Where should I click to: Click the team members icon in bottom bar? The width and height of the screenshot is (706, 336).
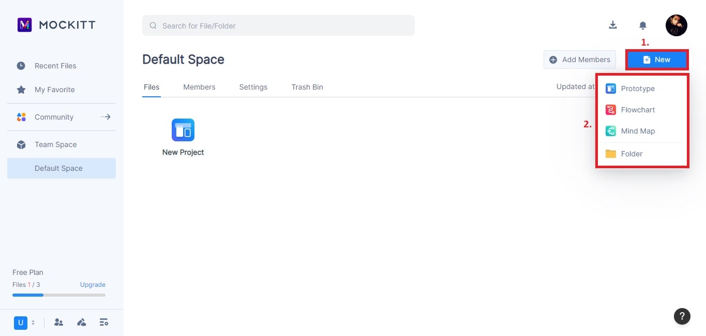coord(58,323)
